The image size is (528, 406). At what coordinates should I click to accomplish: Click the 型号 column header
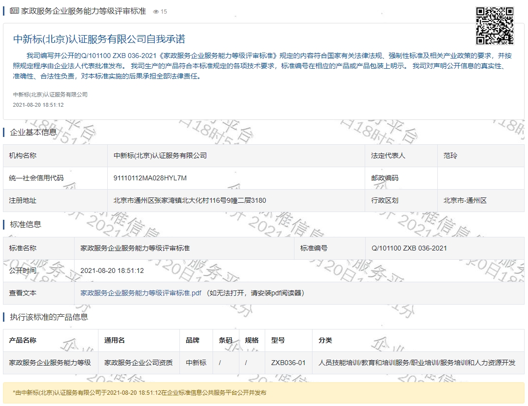point(289,340)
